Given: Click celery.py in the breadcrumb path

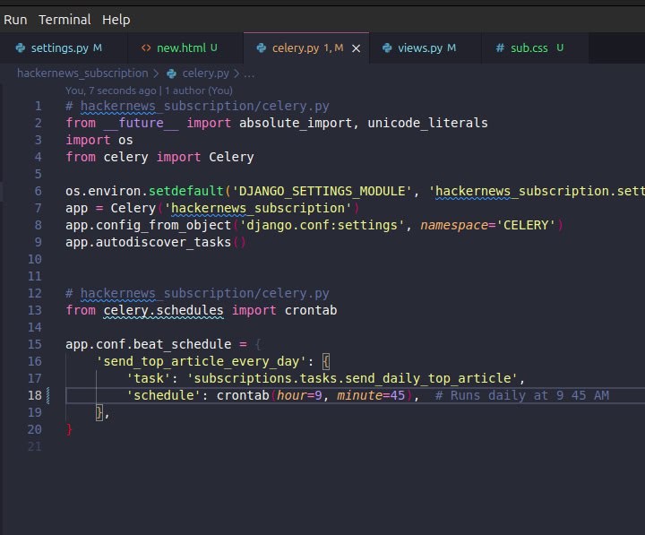Looking at the screenshot, I should point(206,73).
